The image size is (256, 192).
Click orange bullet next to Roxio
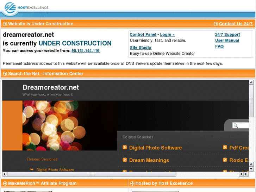[225, 160]
